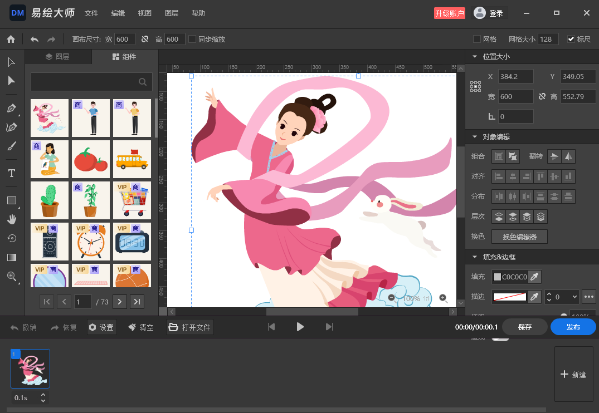Screen dimensions: 599x413
Task: Enable the 同步缩放 checkbox
Action: click(x=192, y=39)
